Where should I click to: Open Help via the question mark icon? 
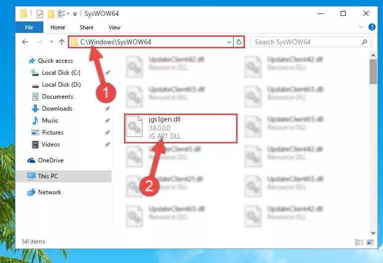(372, 27)
